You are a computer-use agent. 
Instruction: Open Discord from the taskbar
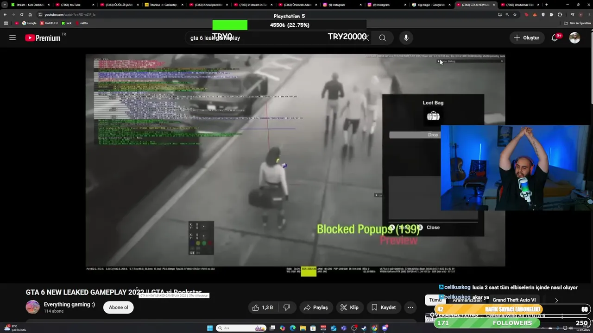coord(385,328)
